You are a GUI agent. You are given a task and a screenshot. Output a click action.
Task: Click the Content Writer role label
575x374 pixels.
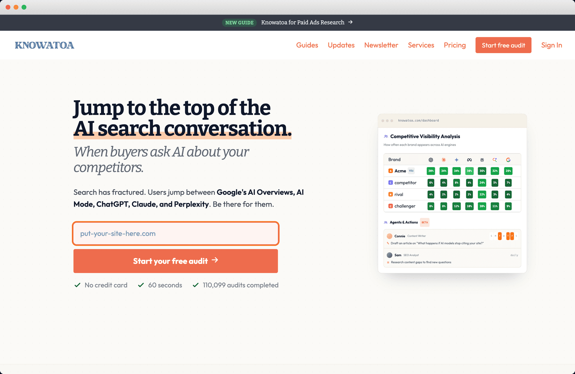(x=417, y=236)
